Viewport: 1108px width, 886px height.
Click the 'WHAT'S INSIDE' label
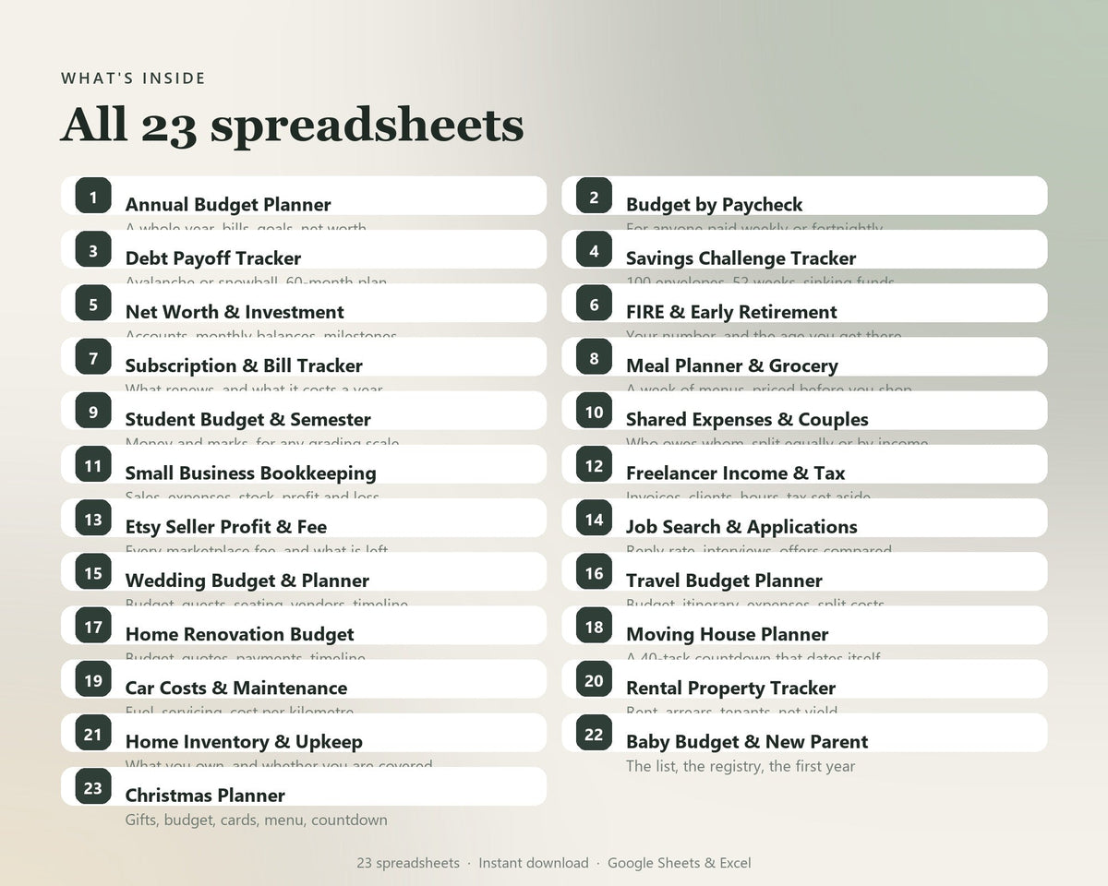[x=134, y=78]
